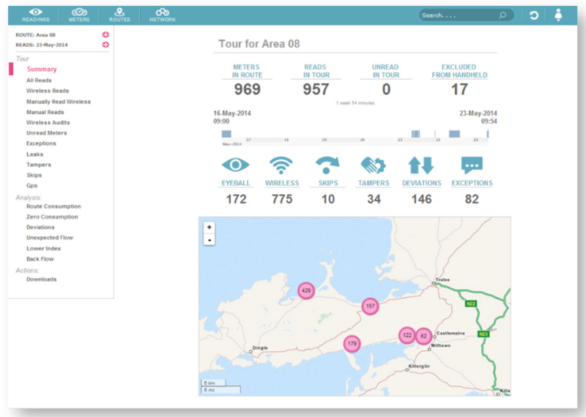Open the user profile icon
Screen dimensions: 586x417
tap(559, 15)
